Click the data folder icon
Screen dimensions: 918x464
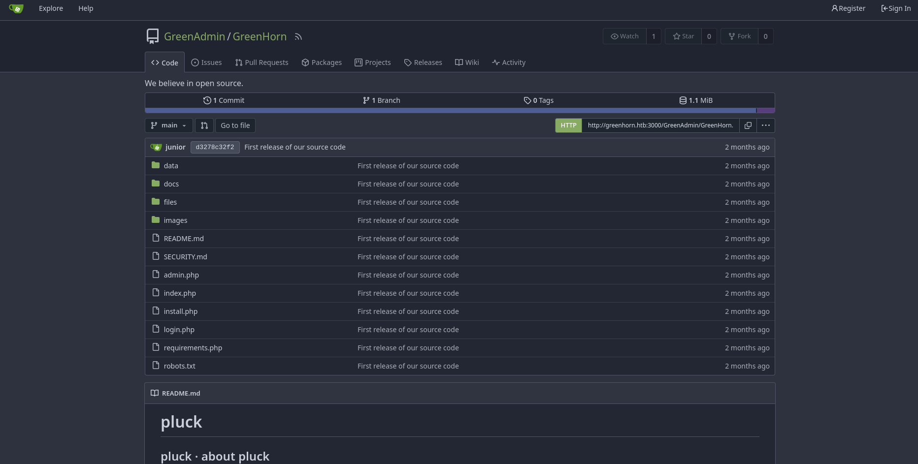coord(156,165)
